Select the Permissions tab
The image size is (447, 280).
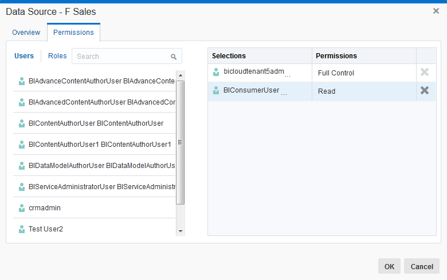(x=73, y=33)
